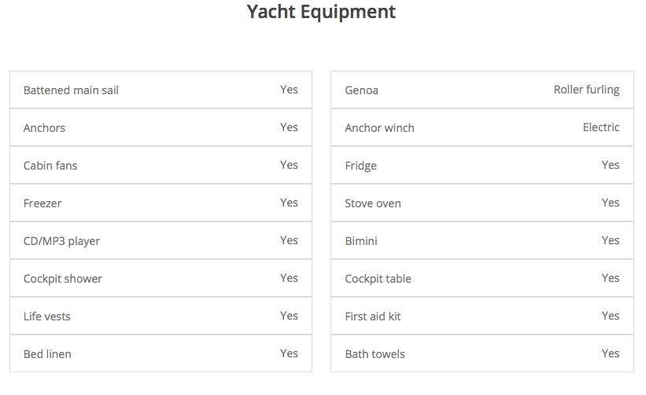Image resolution: width=646 pixels, height=395 pixels.
Task: Select the Cabin fans label
Action: point(50,166)
